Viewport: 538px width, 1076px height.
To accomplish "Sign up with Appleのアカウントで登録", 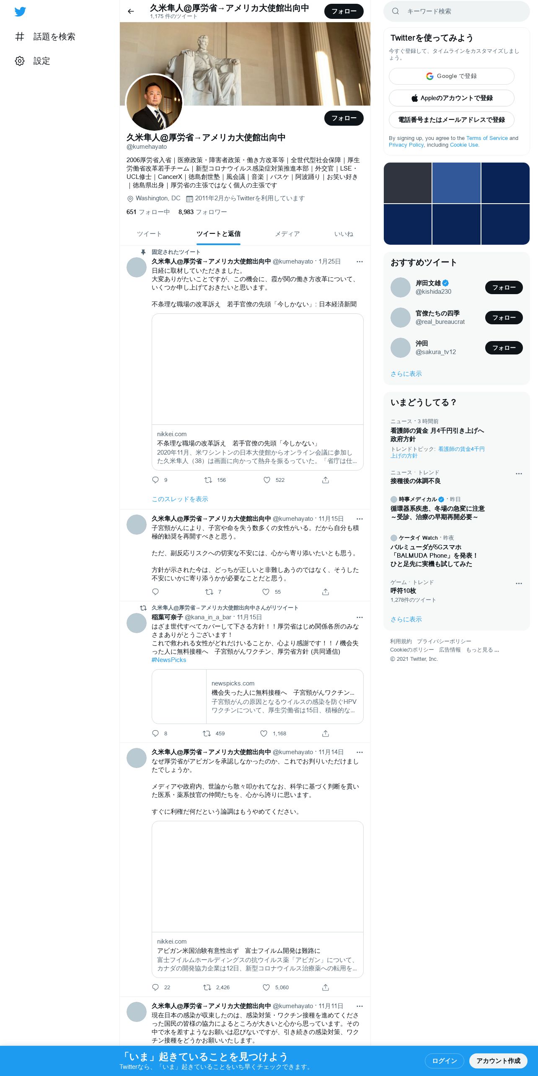I will coord(452,98).
